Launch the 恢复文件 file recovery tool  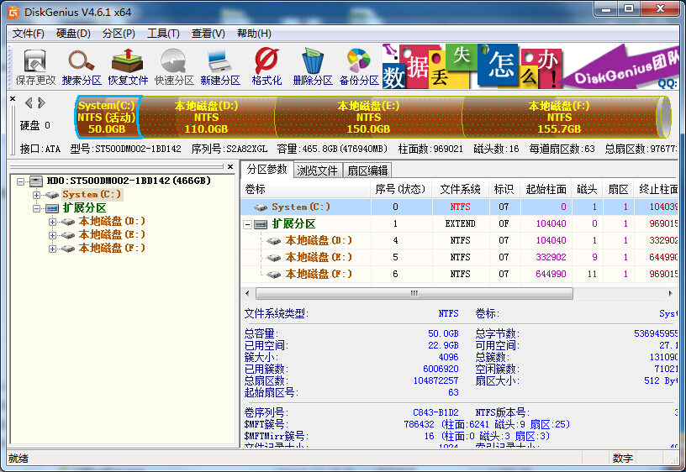128,66
